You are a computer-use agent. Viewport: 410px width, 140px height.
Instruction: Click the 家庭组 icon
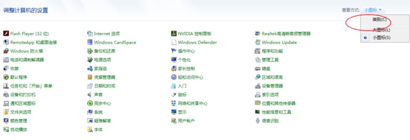click(90, 69)
